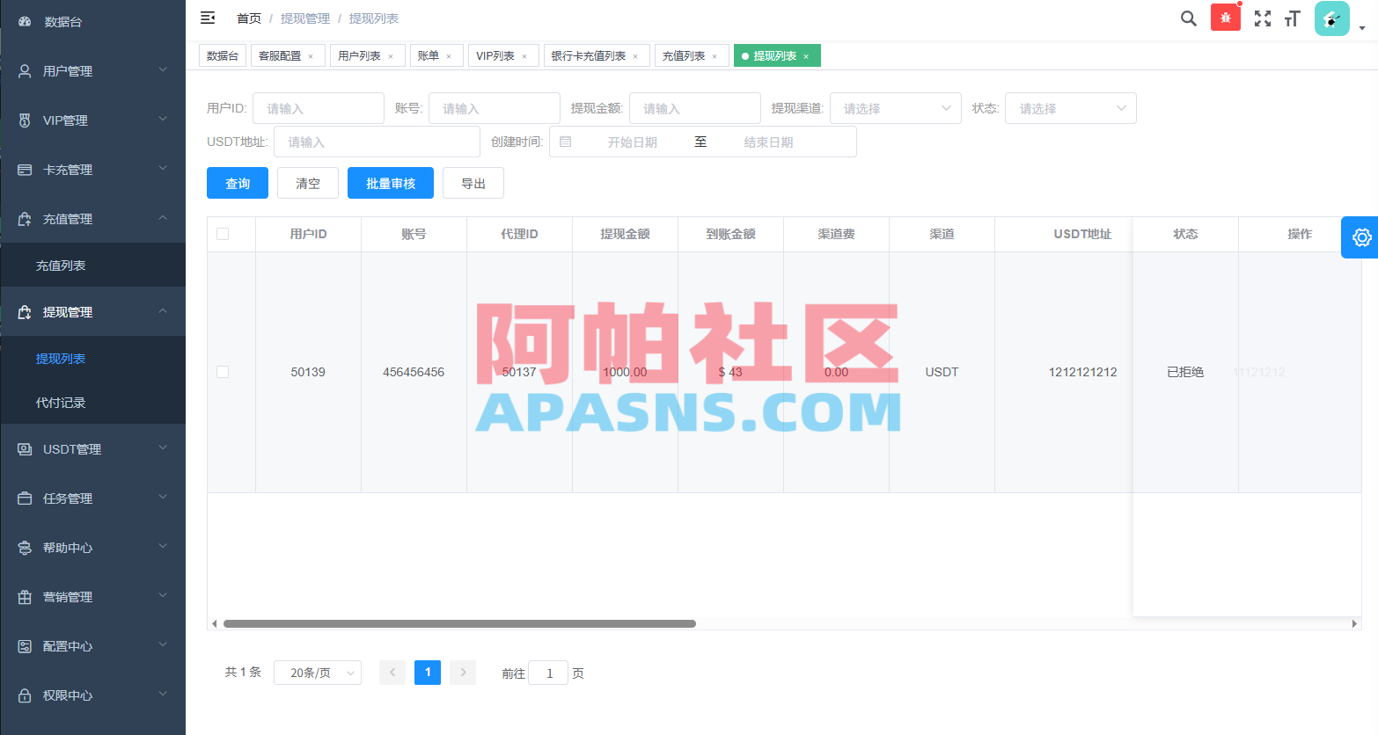Click the VIP管理 badge icon

tap(25, 120)
